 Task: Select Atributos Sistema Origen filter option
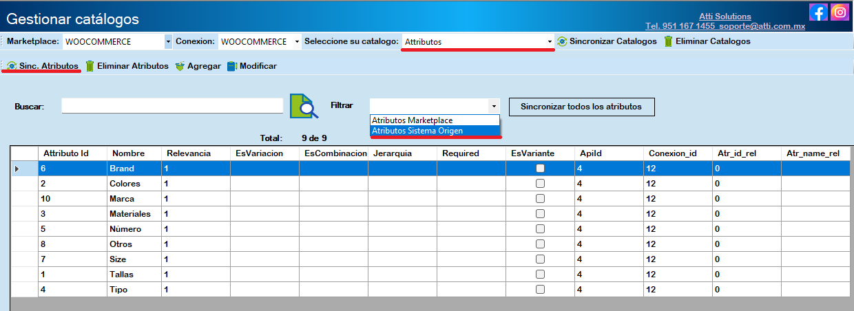pos(417,131)
